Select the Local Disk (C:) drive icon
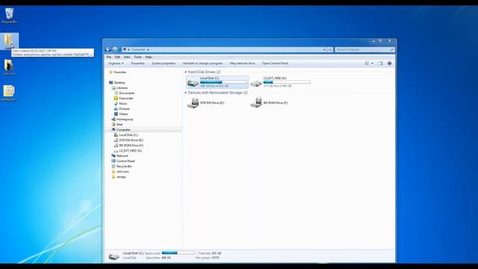 pos(193,82)
